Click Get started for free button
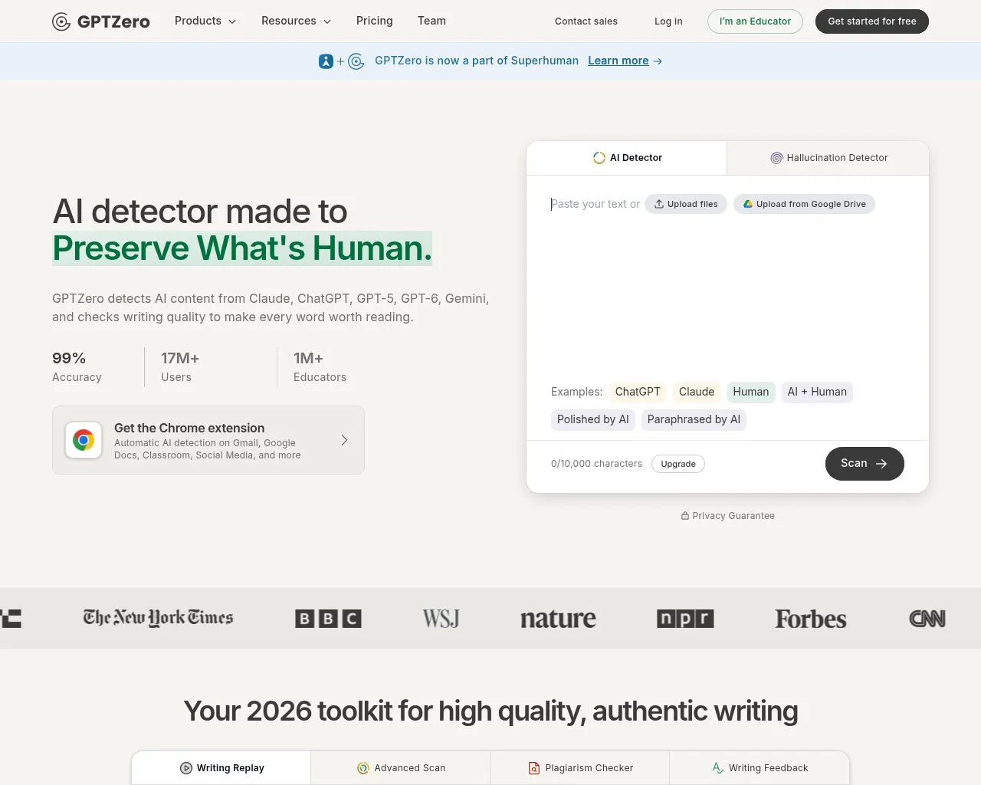 click(x=872, y=21)
